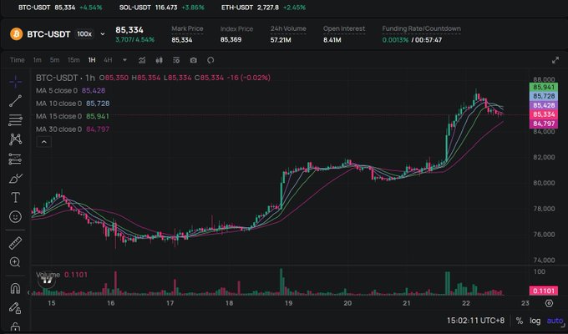Activate the zoom in tool
Viewport: 568px width, 334px height.
pyautogui.click(x=15, y=262)
